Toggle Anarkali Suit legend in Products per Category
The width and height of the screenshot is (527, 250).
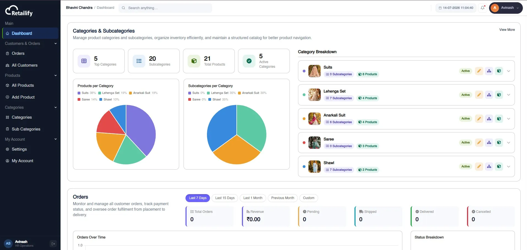pos(143,93)
